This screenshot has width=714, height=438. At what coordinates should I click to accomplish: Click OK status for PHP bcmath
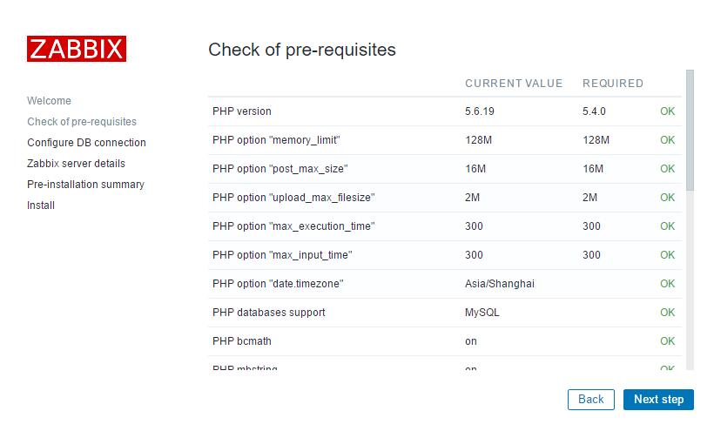click(667, 341)
